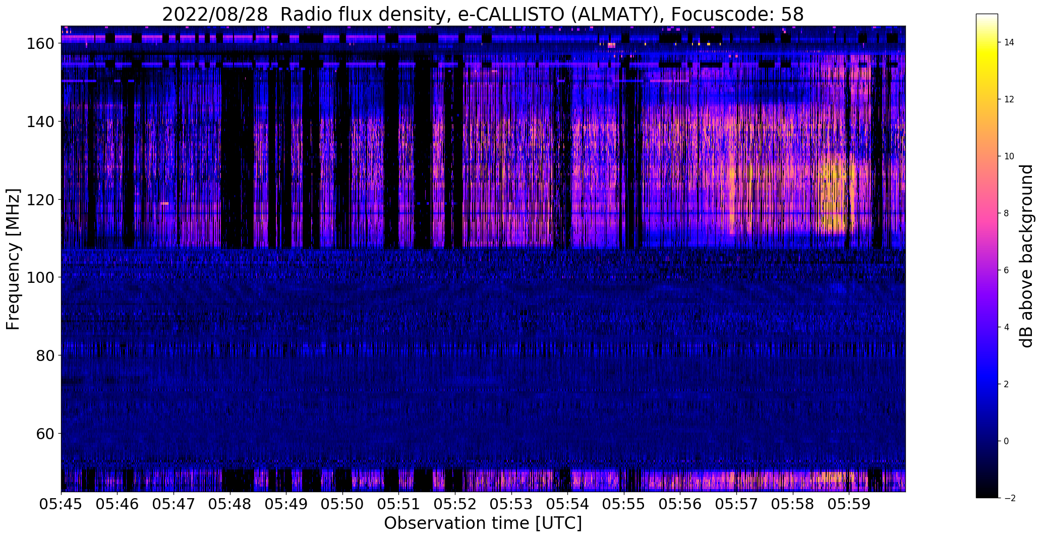Click the 140 frequency tick label
This screenshot has height=538, width=1042.
tap(41, 122)
